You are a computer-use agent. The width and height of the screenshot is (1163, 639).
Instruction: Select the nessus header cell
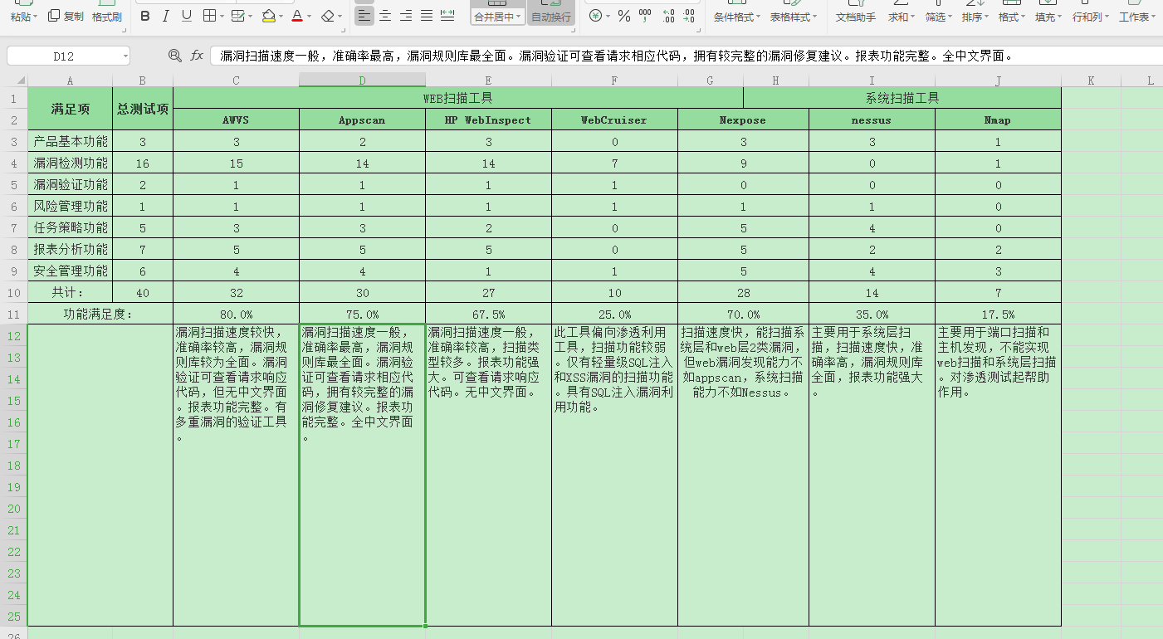click(x=872, y=120)
